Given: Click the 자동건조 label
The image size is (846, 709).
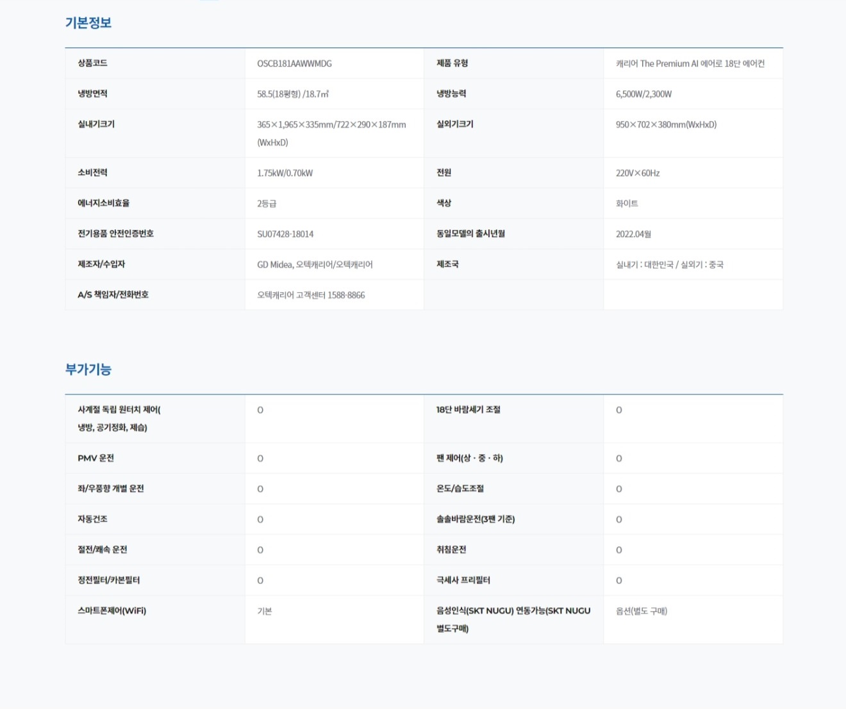Looking at the screenshot, I should (x=92, y=519).
